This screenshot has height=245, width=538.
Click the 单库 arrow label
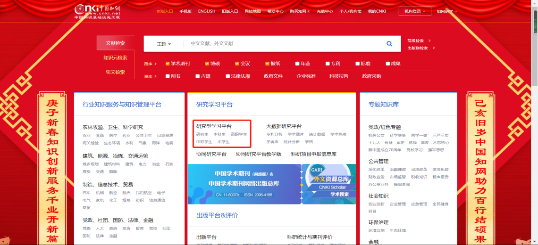point(151,76)
